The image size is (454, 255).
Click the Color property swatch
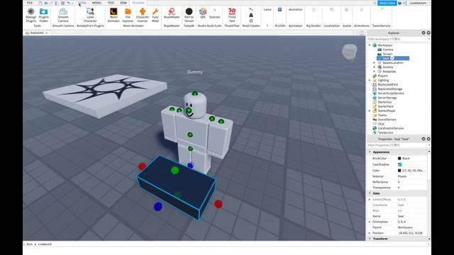point(399,171)
